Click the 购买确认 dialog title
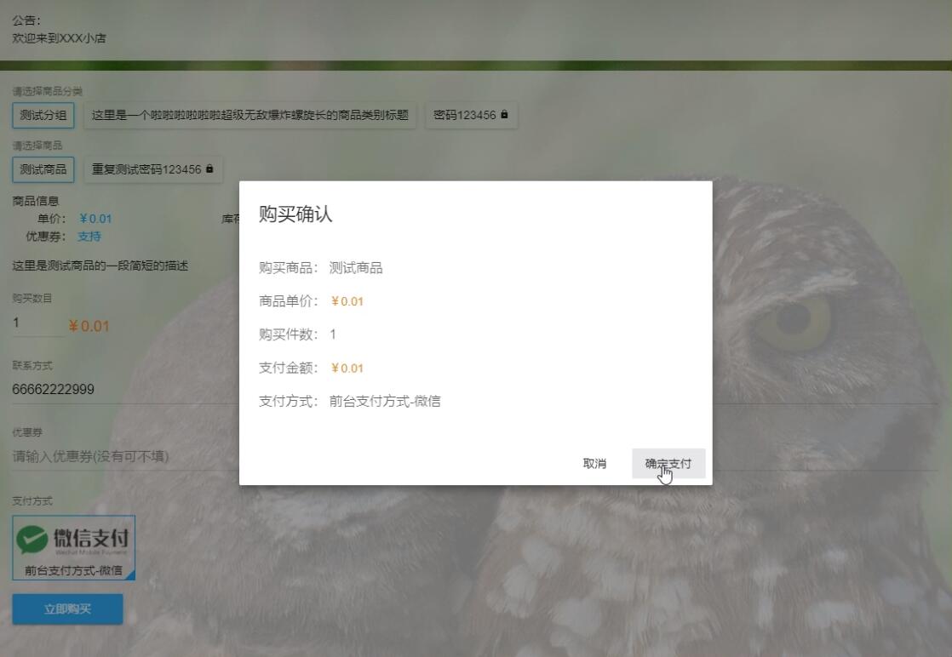Image resolution: width=952 pixels, height=657 pixels. (x=295, y=214)
